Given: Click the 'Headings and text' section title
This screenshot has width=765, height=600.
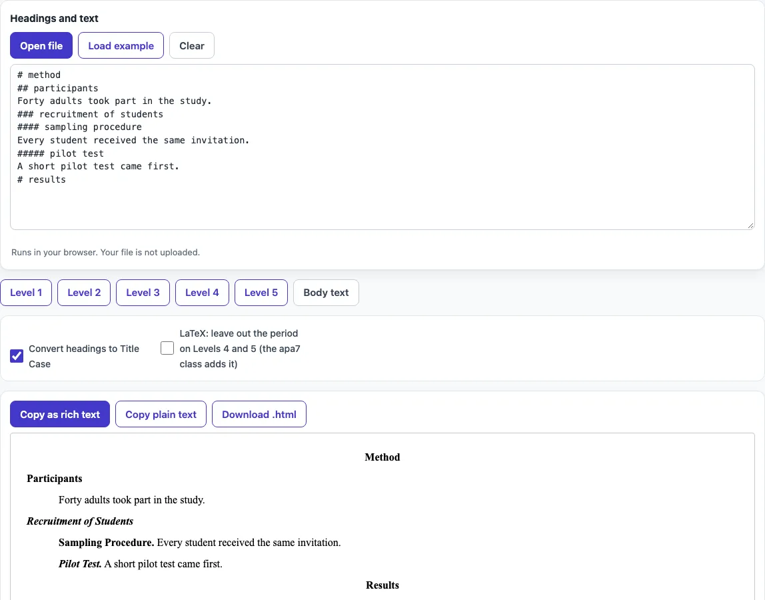Looking at the screenshot, I should (54, 19).
